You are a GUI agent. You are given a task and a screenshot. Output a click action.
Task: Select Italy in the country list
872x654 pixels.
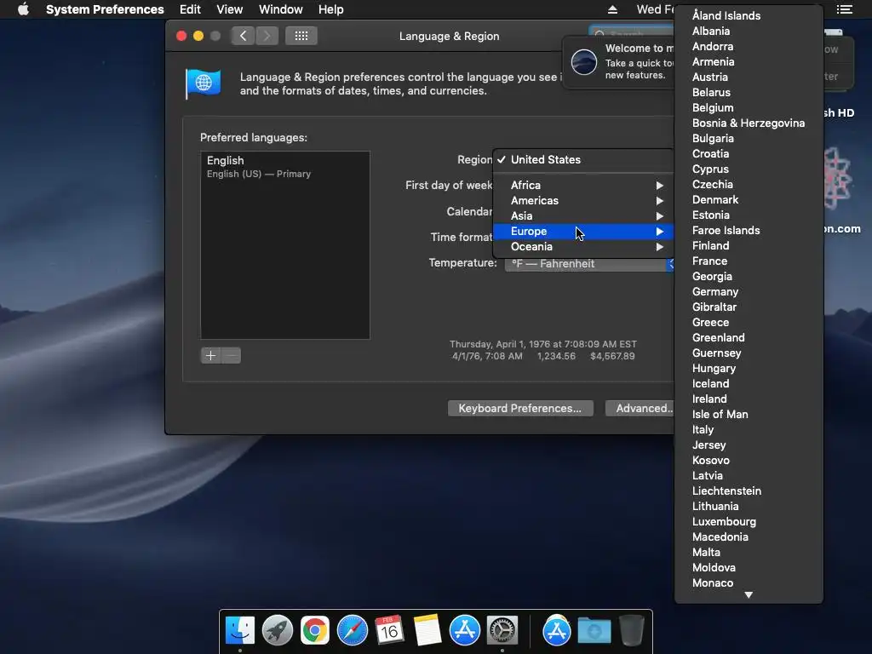749,430
